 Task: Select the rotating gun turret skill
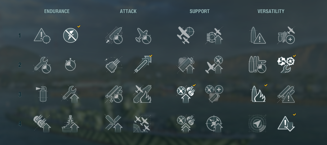pos(114,65)
